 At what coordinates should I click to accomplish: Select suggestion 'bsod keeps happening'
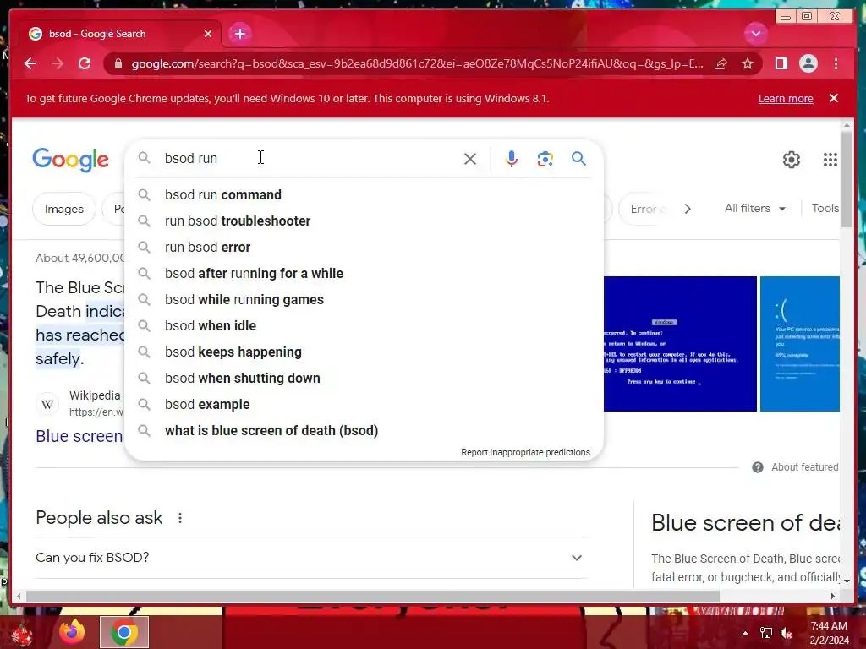click(364, 352)
